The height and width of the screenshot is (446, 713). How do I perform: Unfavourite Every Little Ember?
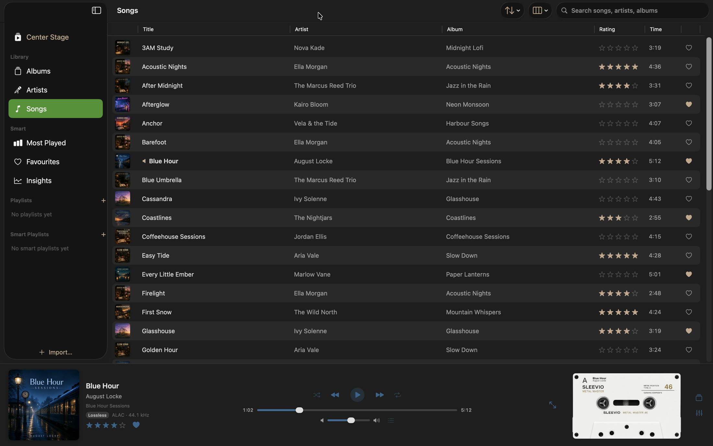point(689,274)
